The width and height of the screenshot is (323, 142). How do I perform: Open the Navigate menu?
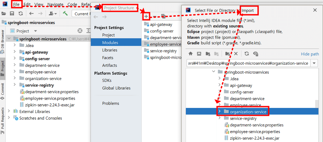coord(55,4)
